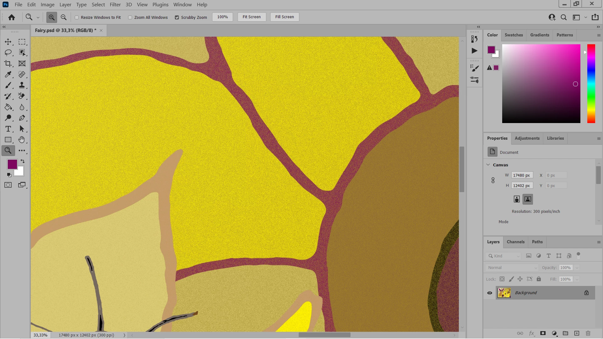Collapse the Canvas section
Viewport: 603px width, 339px height.
(488, 165)
